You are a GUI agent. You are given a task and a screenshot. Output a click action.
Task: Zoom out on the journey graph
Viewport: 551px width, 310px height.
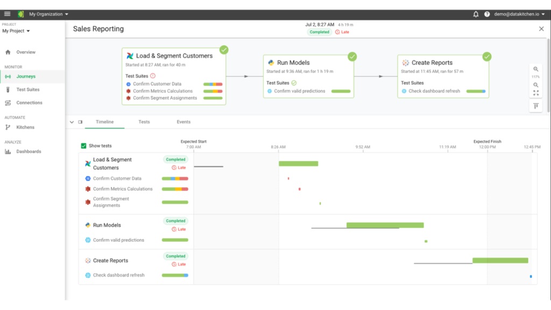coord(536,85)
